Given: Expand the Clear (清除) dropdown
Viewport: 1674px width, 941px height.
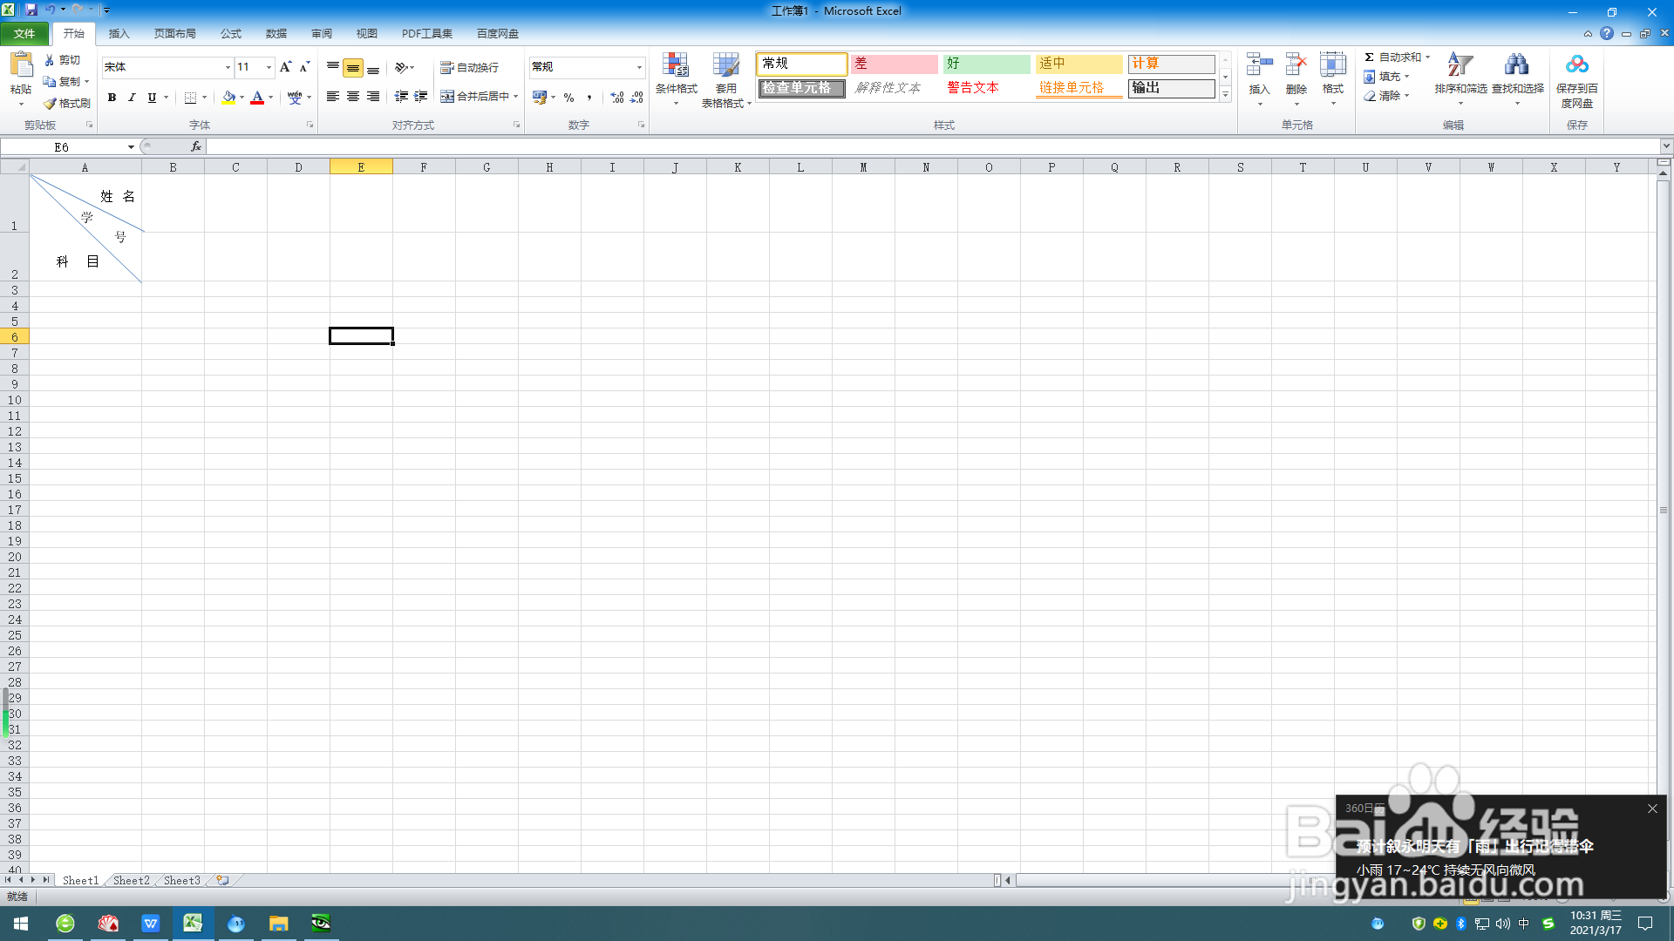Looking at the screenshot, I should click(1406, 96).
